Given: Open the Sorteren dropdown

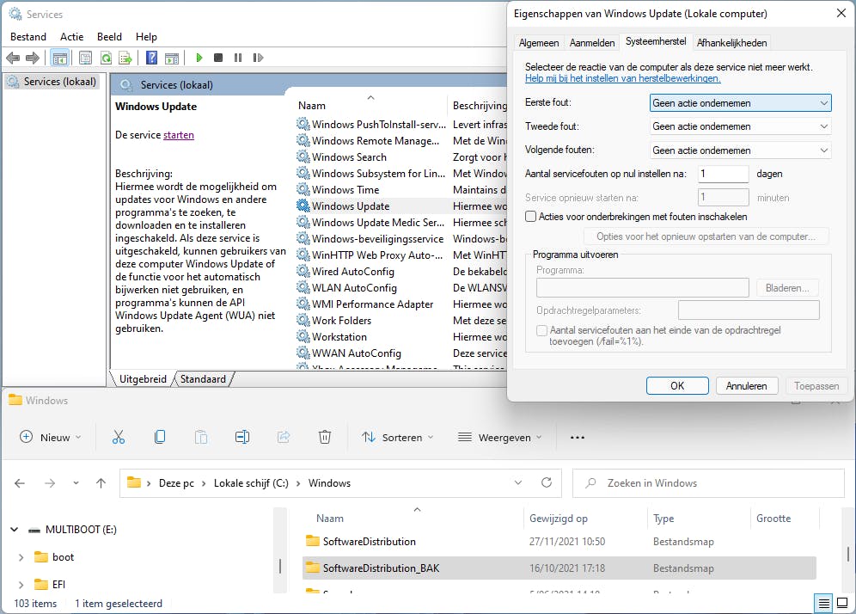Looking at the screenshot, I should 397,437.
